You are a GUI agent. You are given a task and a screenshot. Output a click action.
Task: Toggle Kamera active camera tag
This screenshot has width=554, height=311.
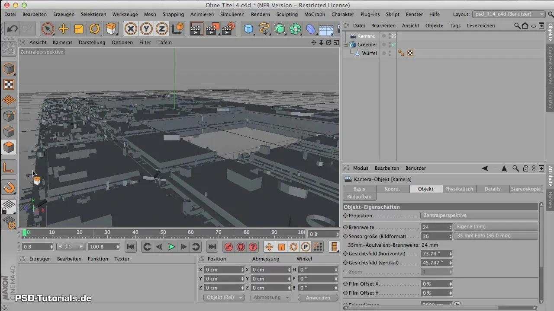[393, 36]
